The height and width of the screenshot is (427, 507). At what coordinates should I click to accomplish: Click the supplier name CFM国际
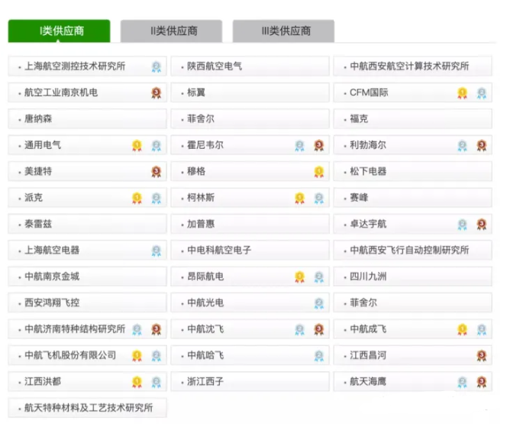369,92
